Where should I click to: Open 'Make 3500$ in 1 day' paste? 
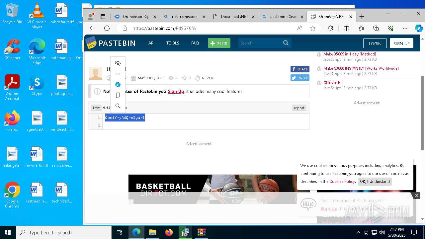[x=350, y=54]
